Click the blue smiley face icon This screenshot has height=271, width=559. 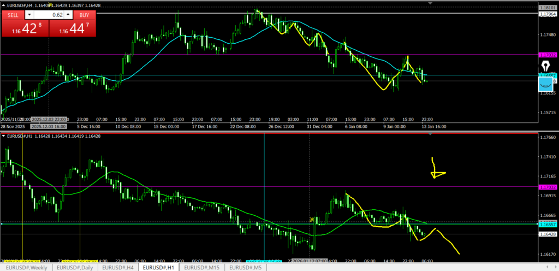click(545, 84)
